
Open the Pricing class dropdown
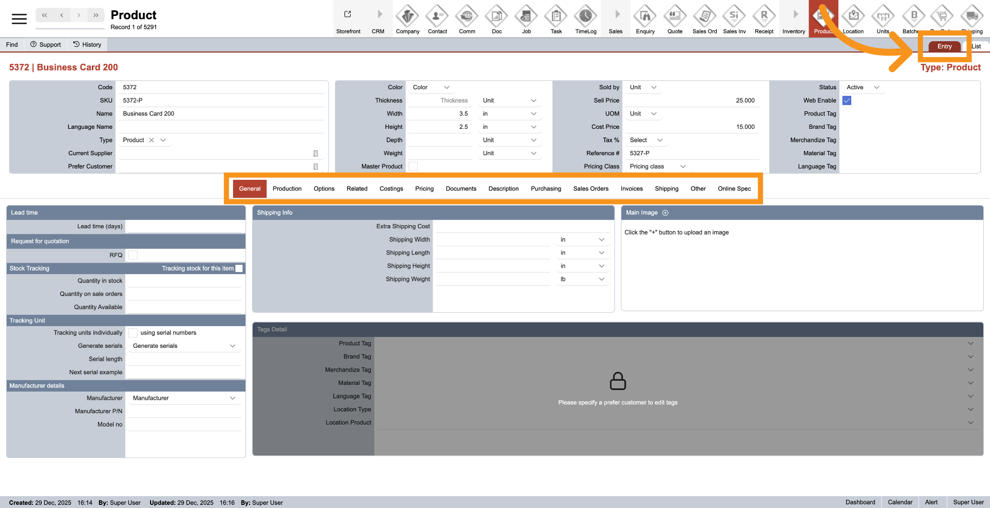tap(657, 166)
